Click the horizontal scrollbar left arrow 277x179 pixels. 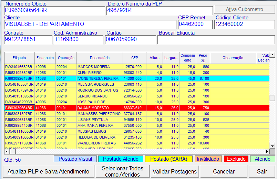tap(7, 152)
